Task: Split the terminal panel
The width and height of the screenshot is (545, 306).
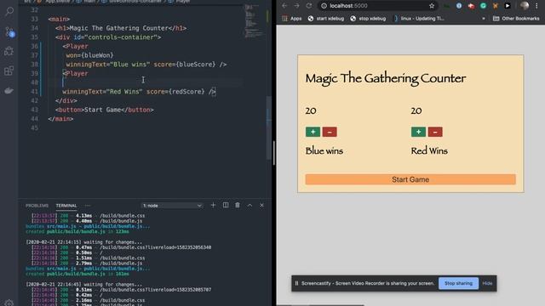Action: coord(226,206)
